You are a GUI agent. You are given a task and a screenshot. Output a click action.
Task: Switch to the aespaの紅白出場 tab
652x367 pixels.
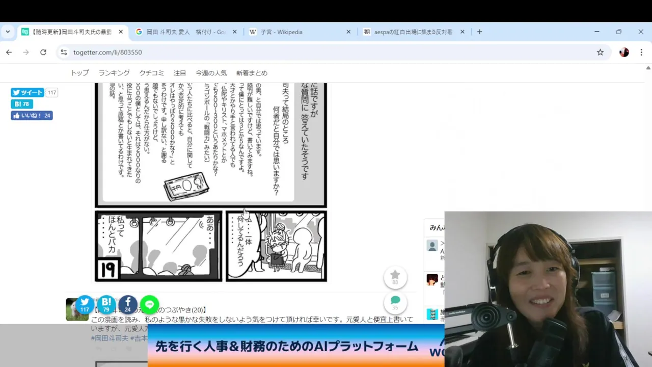(414, 32)
